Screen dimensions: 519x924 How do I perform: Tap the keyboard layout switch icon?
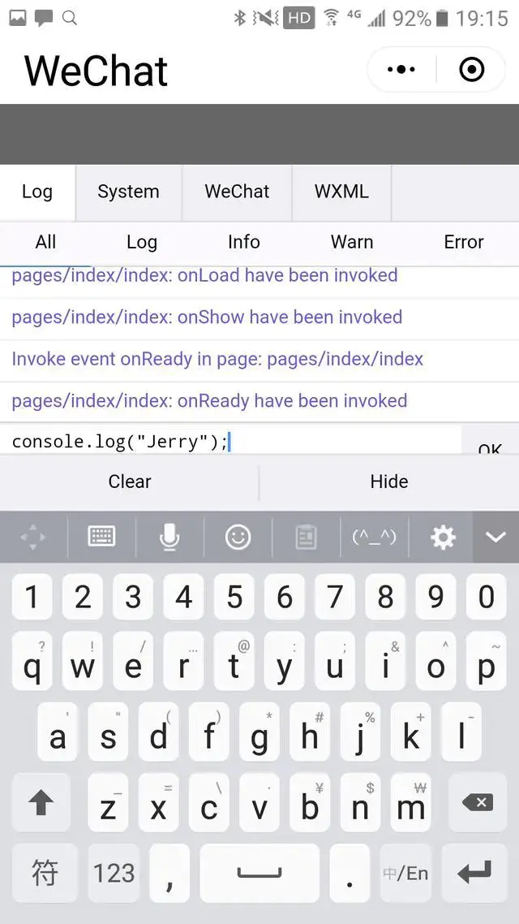(x=101, y=537)
